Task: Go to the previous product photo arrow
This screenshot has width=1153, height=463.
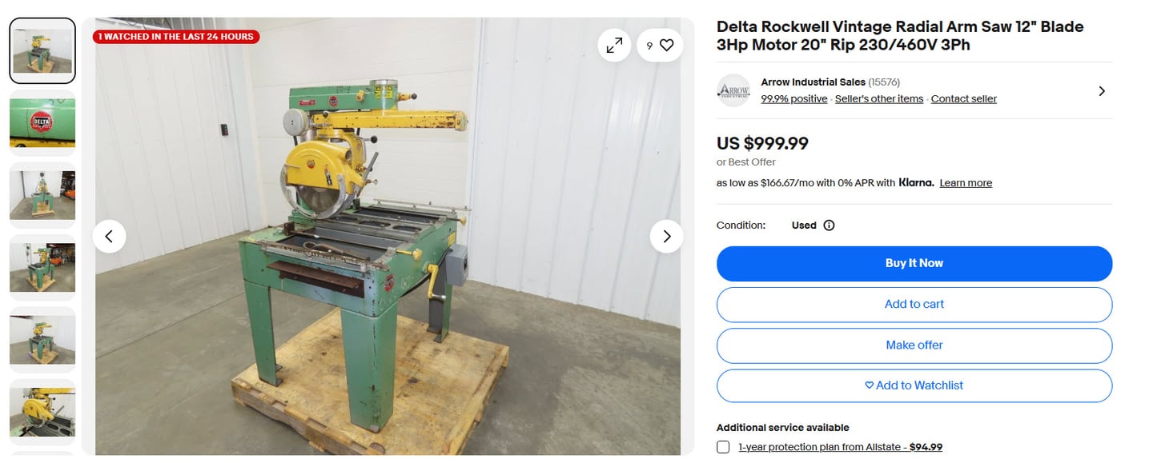Action: [109, 236]
